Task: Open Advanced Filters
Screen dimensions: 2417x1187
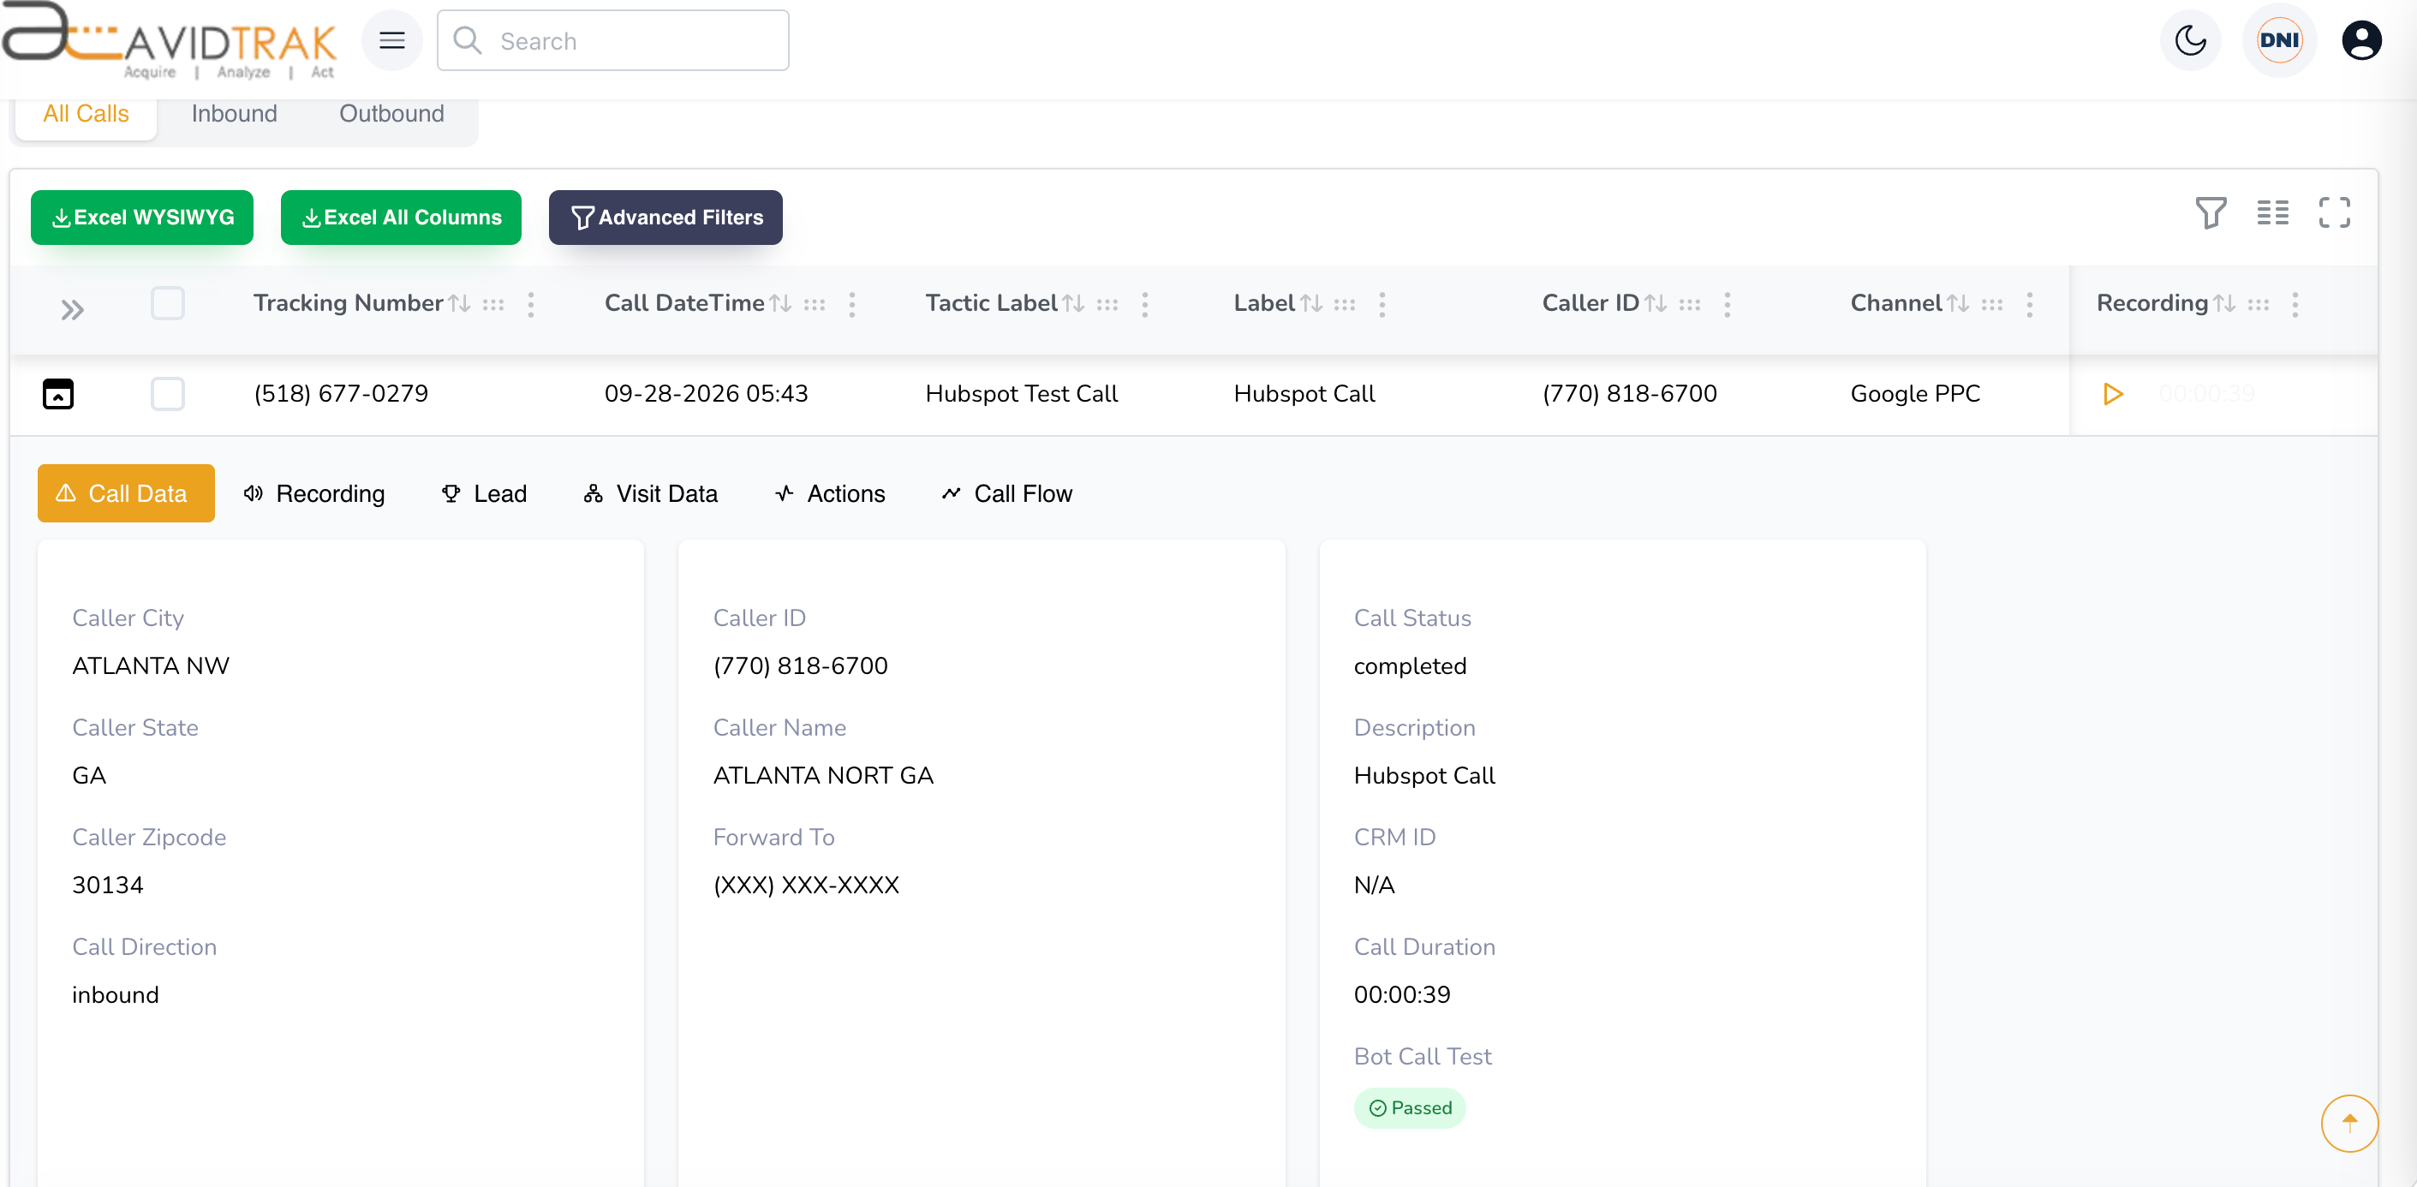Action: tap(665, 218)
